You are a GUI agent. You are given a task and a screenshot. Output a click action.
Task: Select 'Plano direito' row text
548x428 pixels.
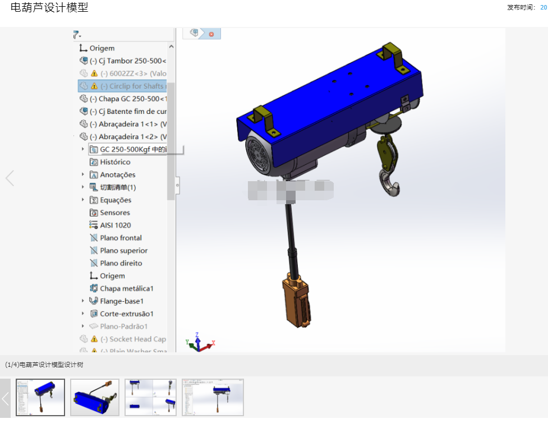(121, 263)
